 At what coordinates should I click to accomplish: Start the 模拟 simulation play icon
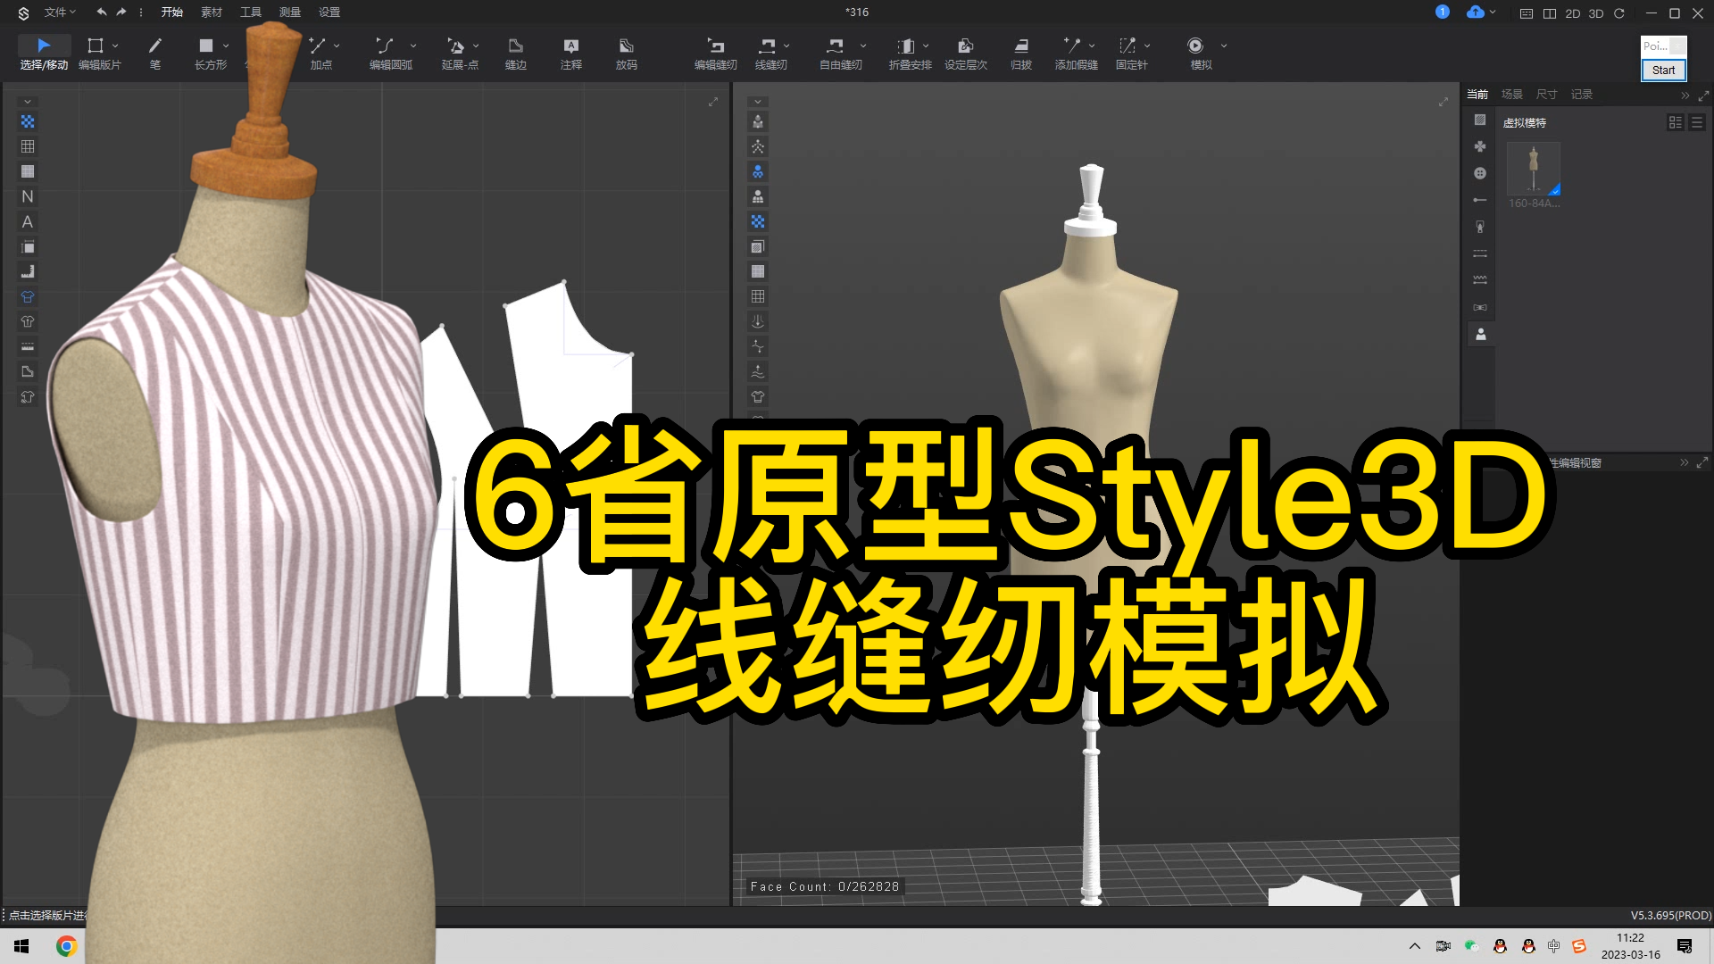coord(1195,46)
